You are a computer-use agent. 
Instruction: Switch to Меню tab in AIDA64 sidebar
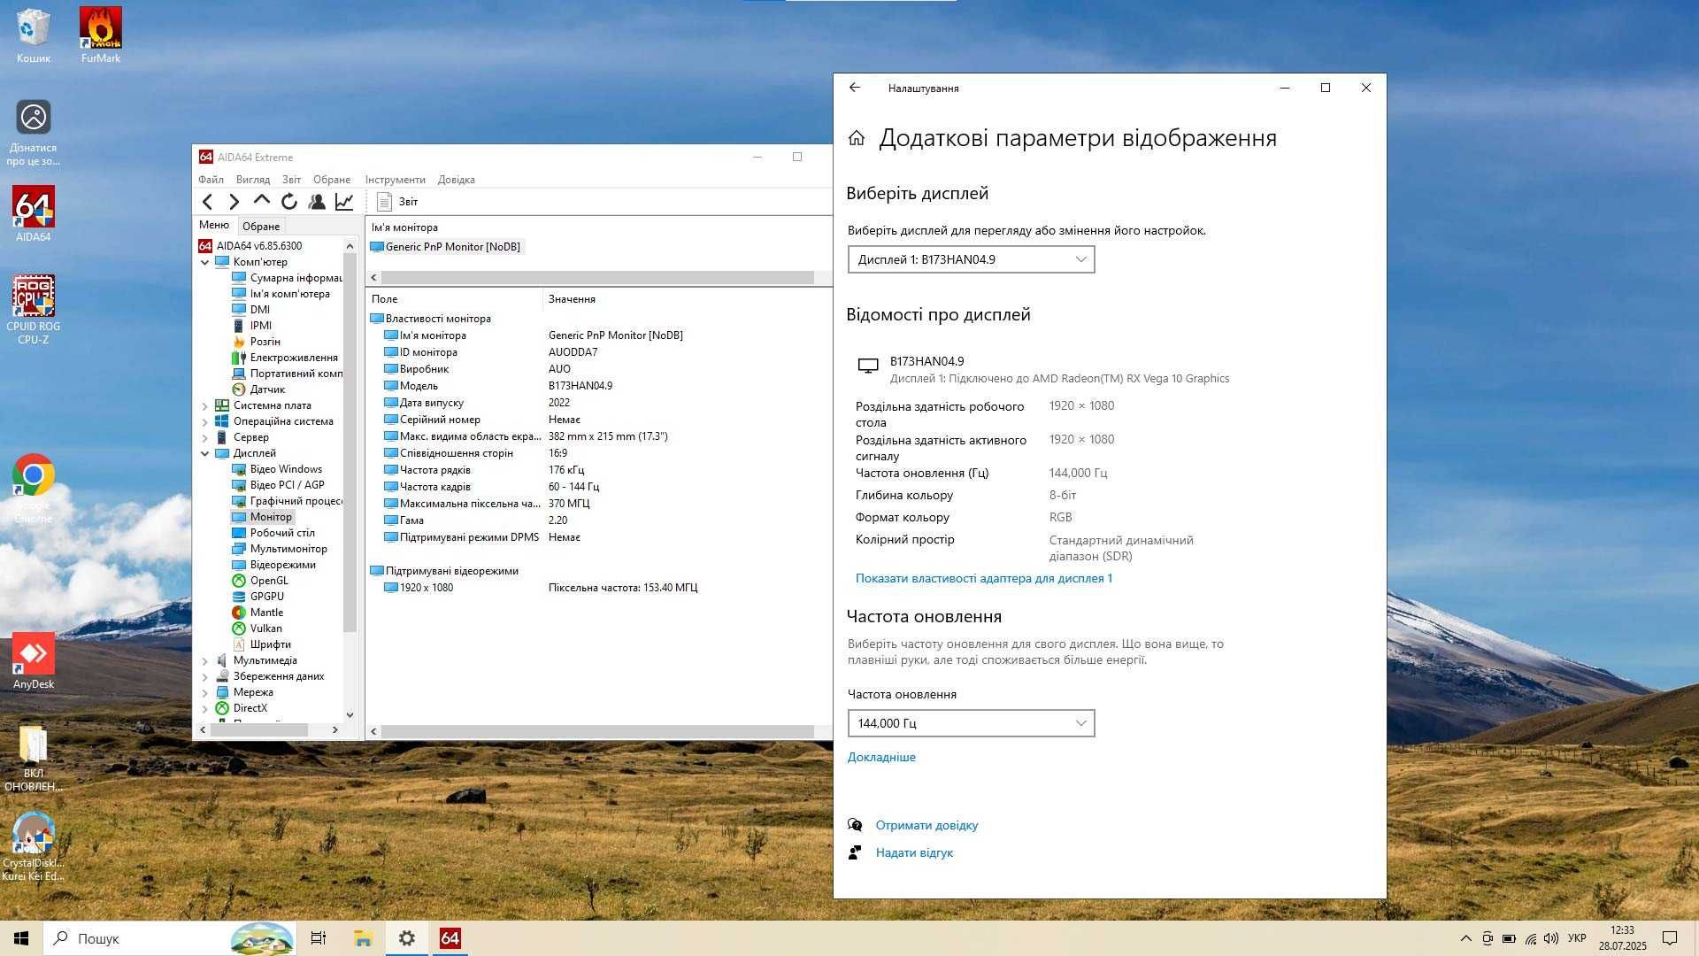tap(214, 225)
